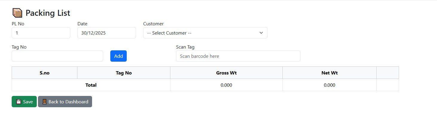437x140 pixels.
Task: Save the packing list
Action: click(24, 102)
